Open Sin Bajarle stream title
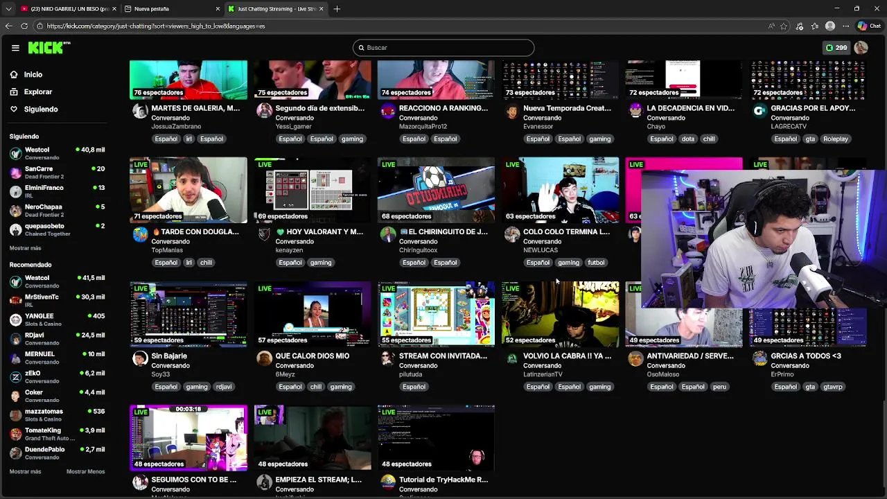The height and width of the screenshot is (499, 887). tap(169, 356)
